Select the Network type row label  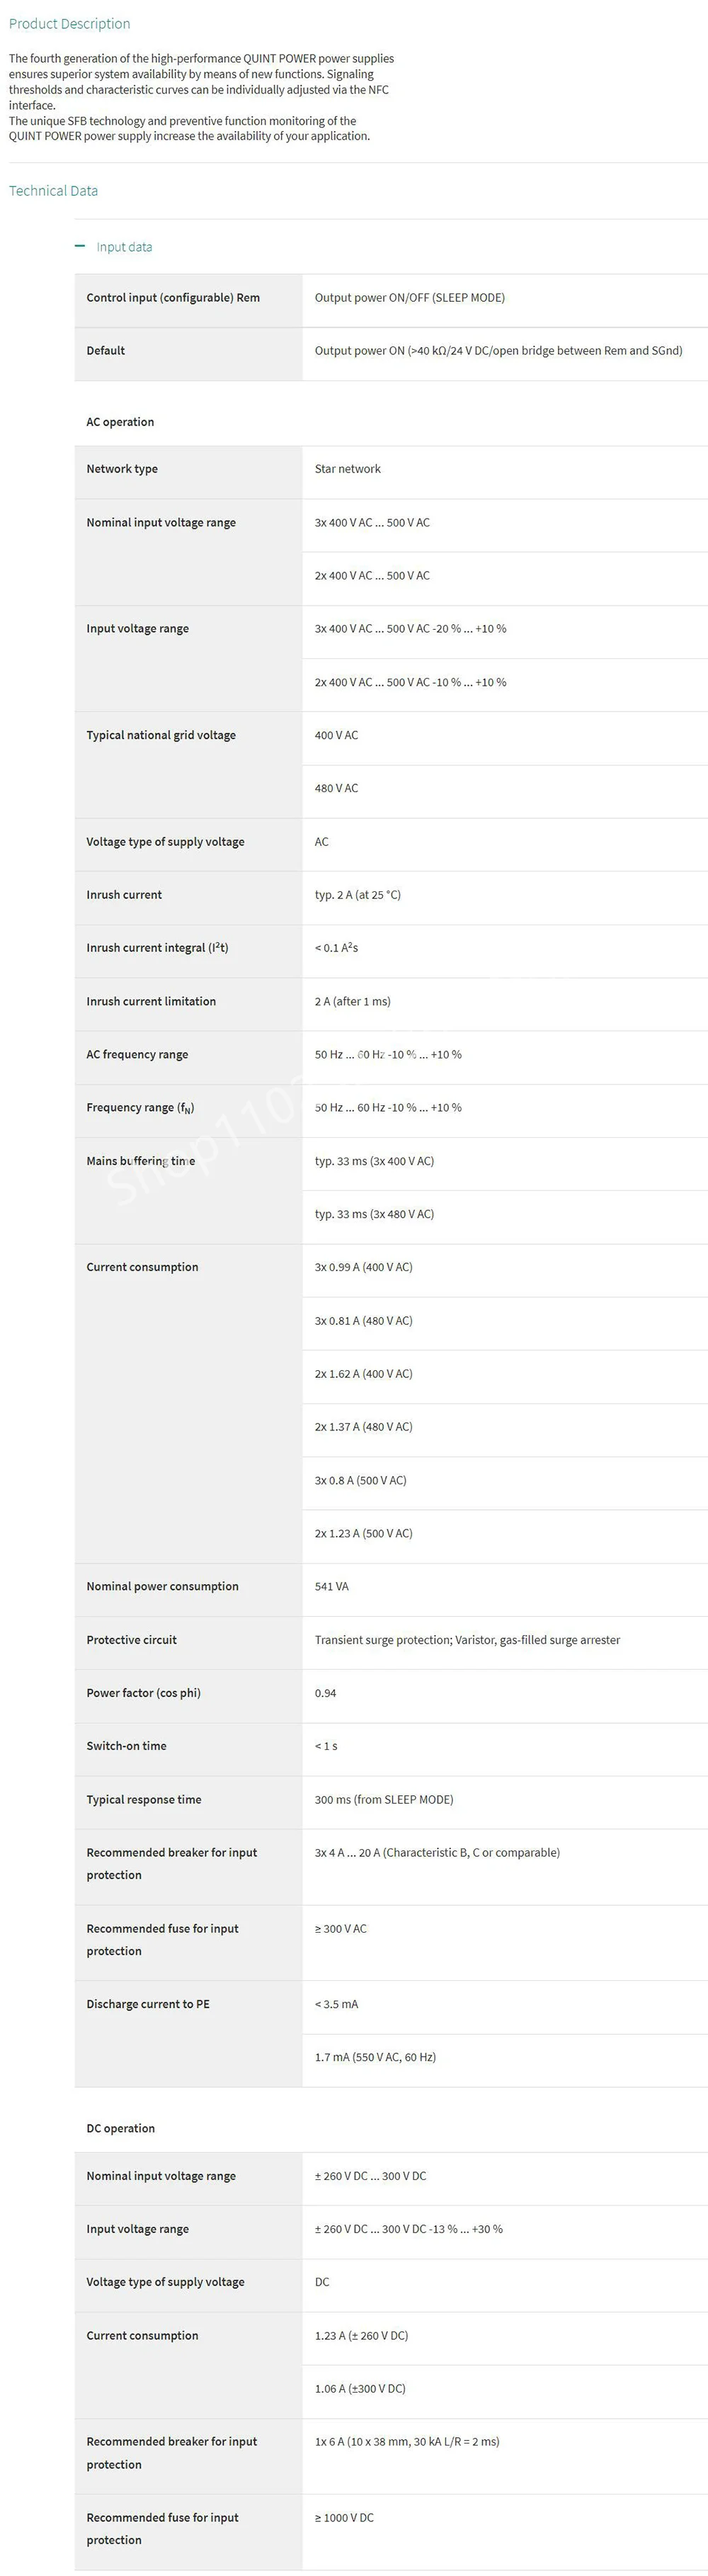coord(122,469)
